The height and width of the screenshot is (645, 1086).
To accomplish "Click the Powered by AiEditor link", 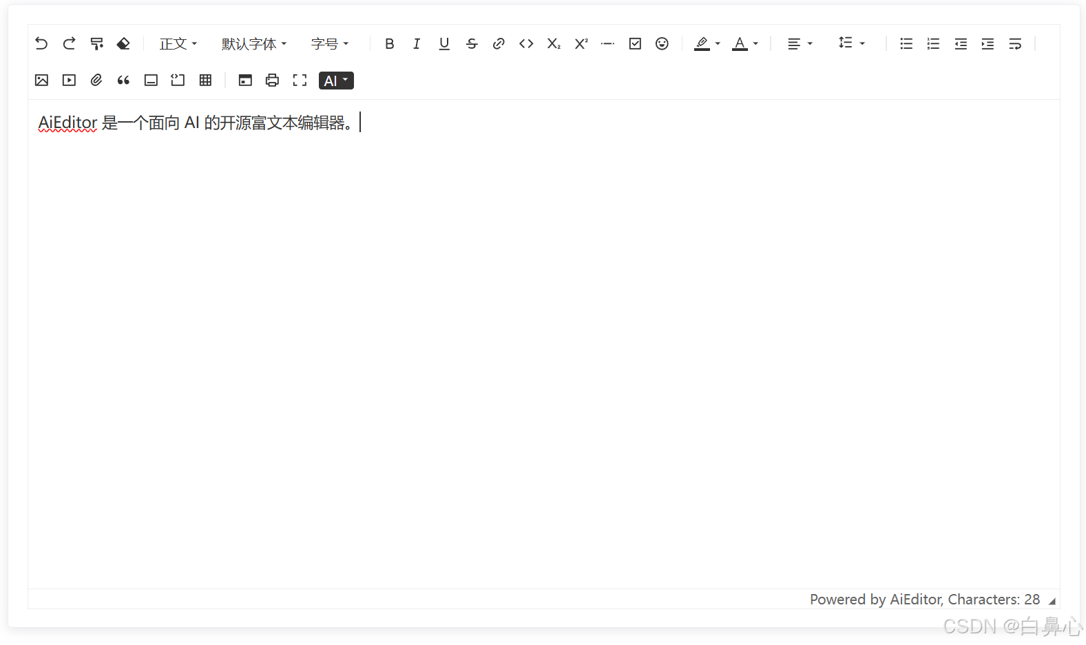I will [875, 600].
